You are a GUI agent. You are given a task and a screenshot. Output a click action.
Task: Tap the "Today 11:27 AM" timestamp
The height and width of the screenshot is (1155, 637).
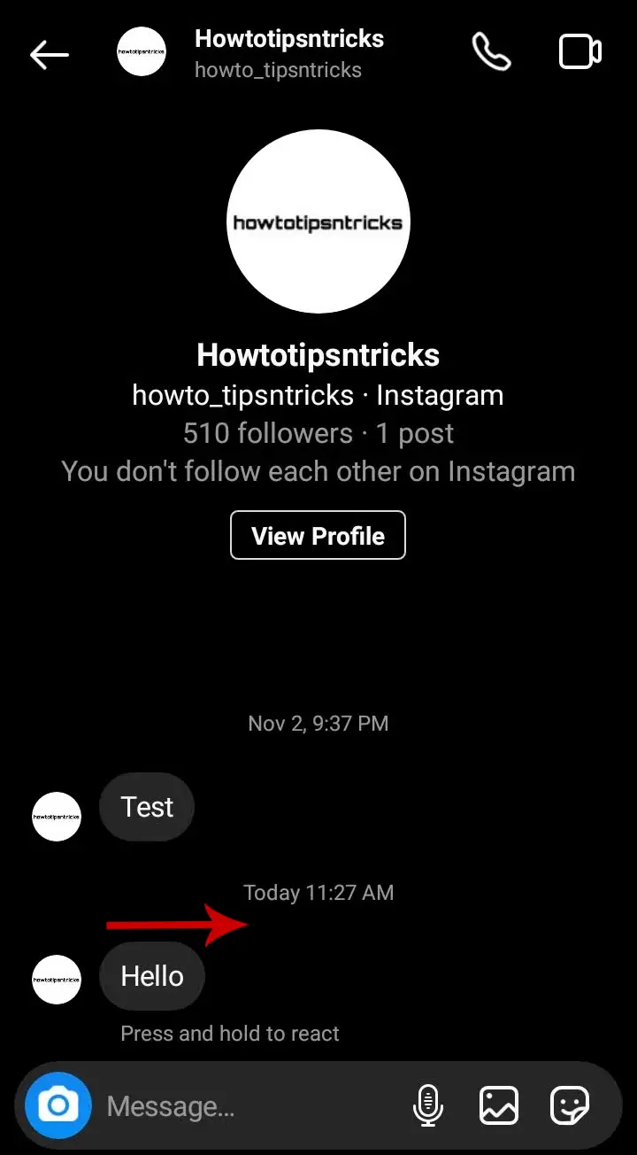click(x=318, y=892)
